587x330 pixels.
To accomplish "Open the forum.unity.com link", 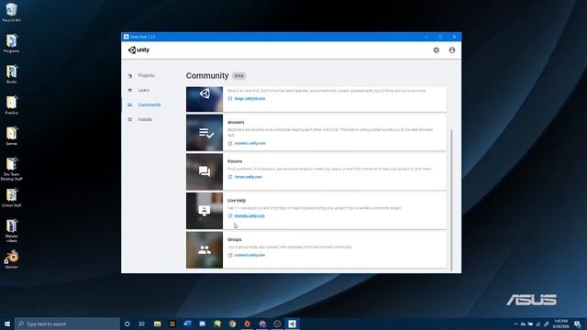I will click(249, 177).
